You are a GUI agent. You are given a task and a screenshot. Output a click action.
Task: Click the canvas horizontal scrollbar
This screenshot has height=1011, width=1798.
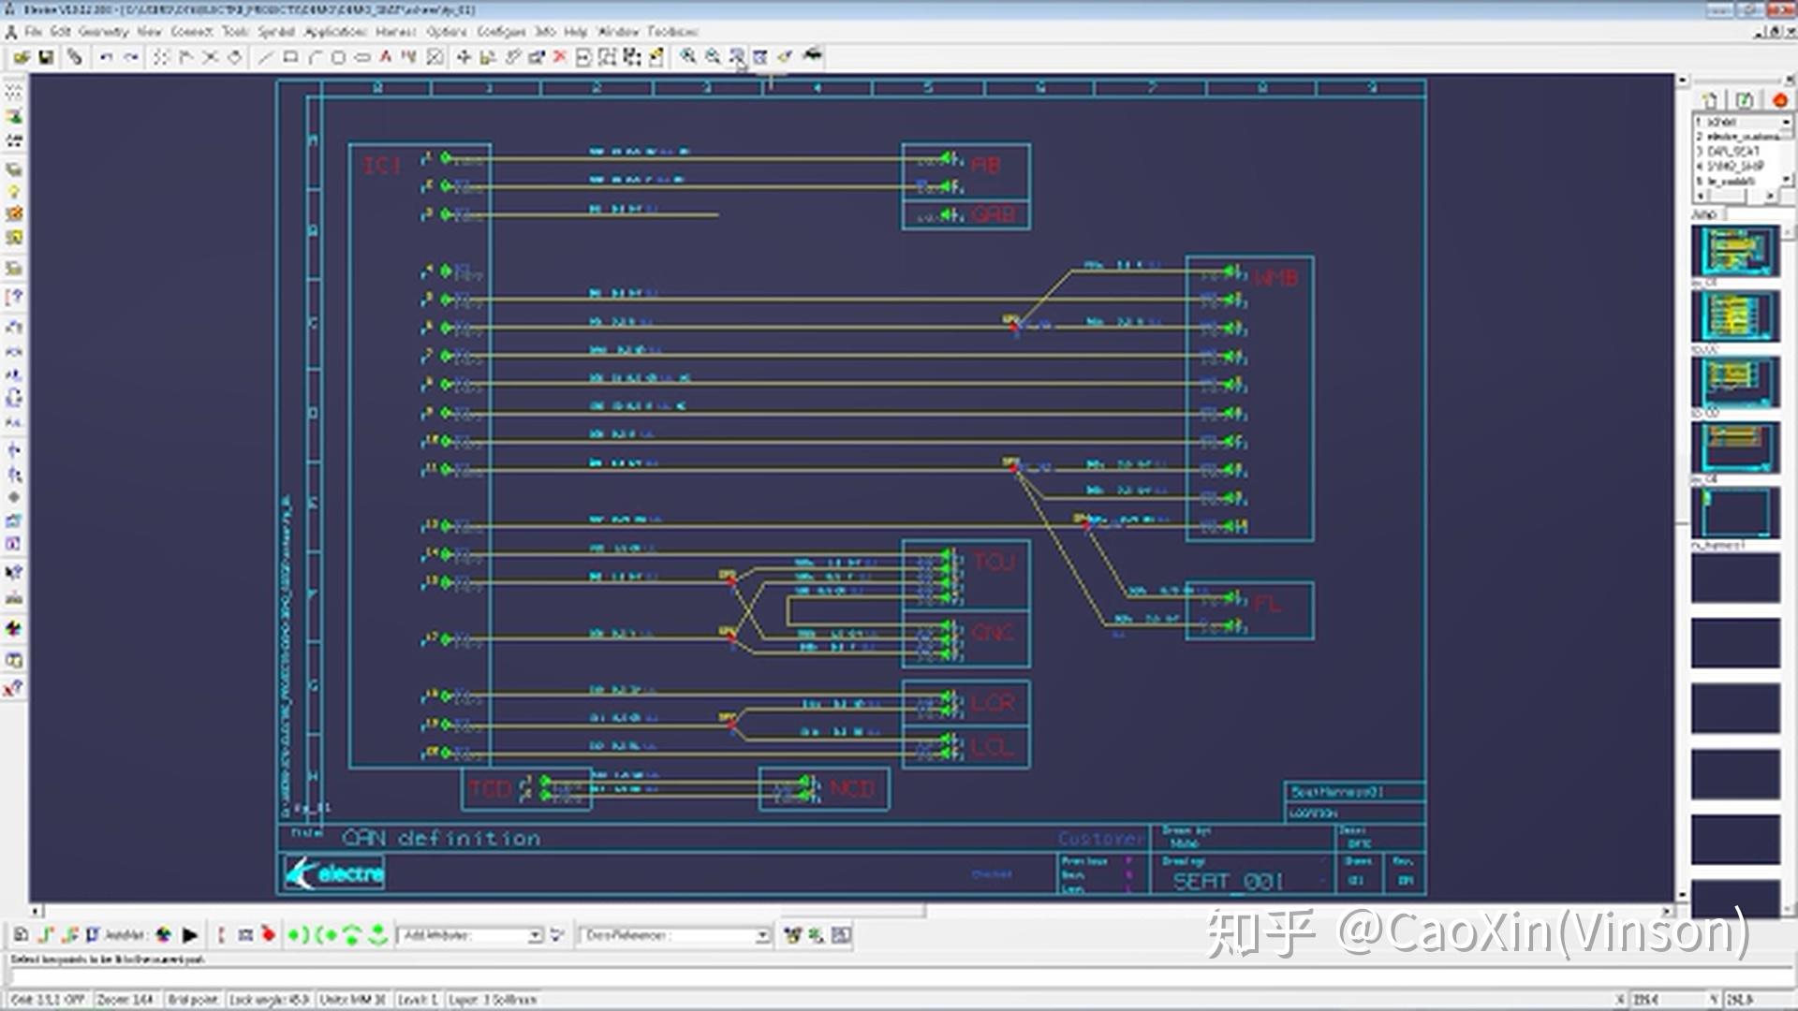click(851, 911)
